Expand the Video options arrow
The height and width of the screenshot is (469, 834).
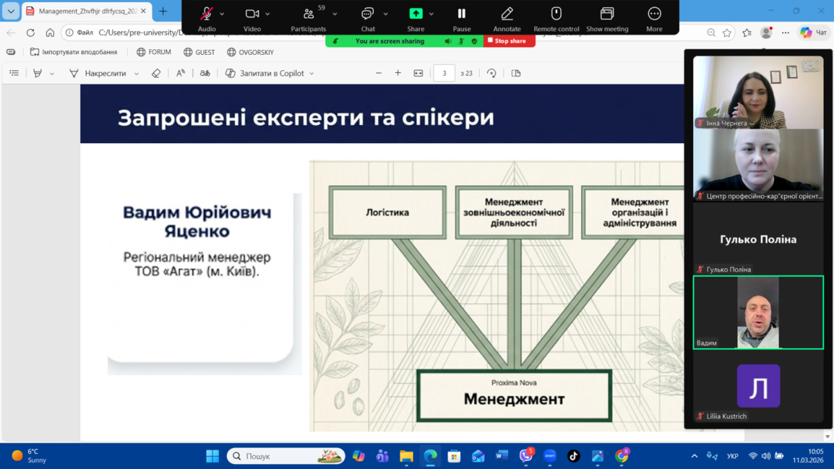pyautogui.click(x=268, y=14)
